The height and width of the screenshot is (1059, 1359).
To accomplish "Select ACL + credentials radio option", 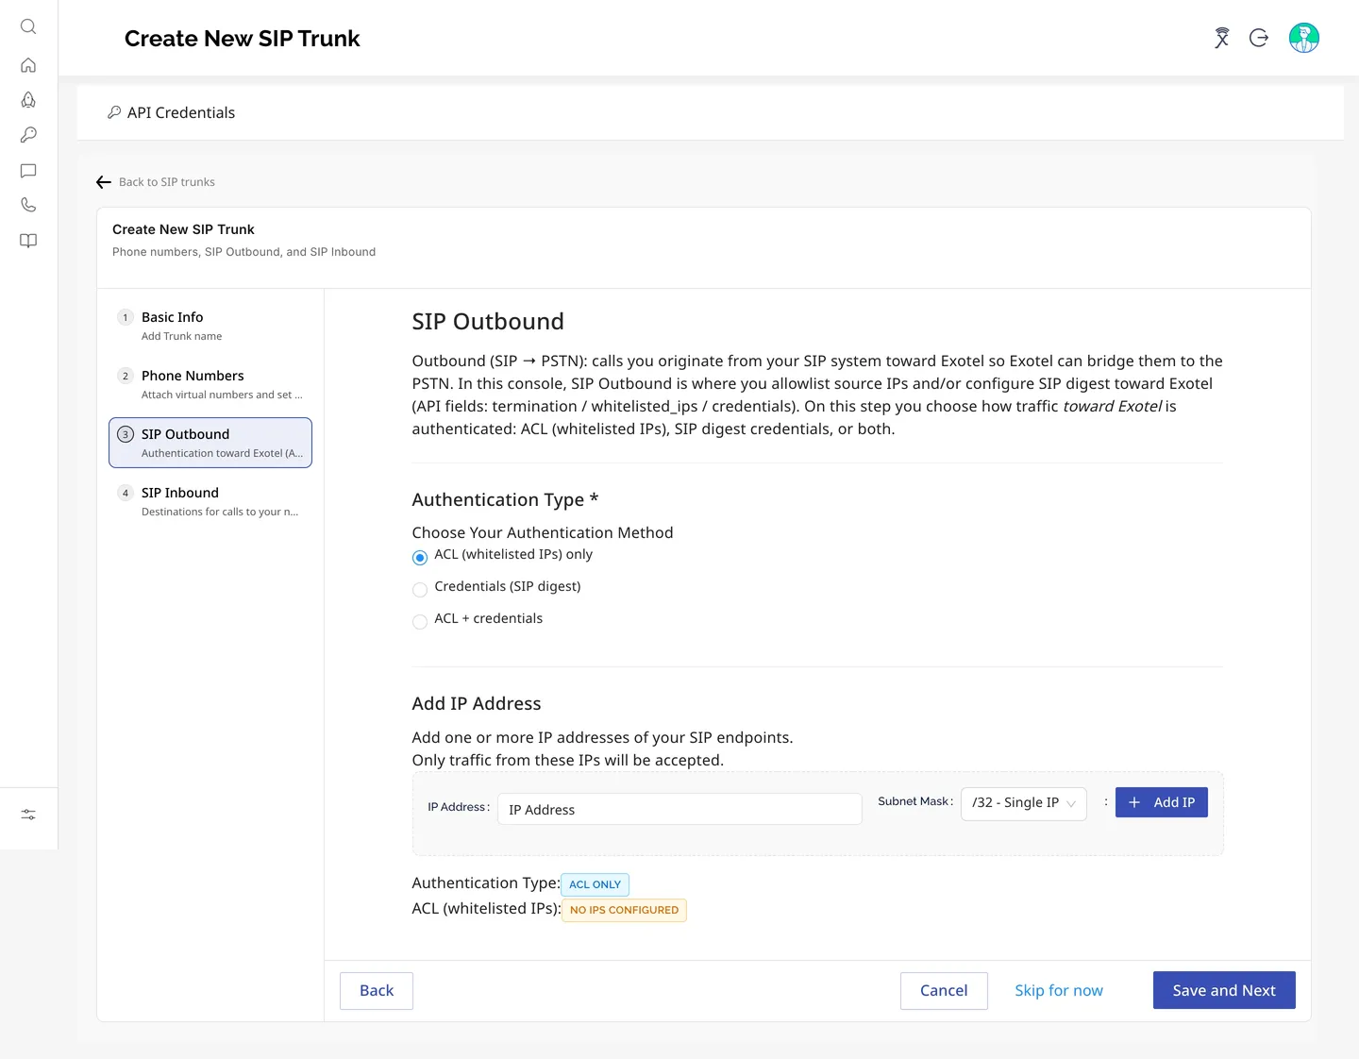I will coord(420,622).
